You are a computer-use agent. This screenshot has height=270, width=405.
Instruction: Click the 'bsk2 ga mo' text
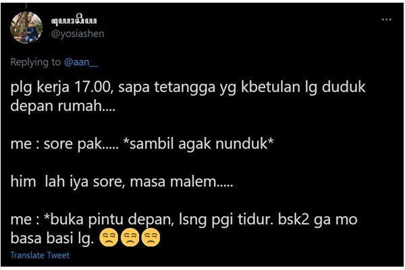318,219
